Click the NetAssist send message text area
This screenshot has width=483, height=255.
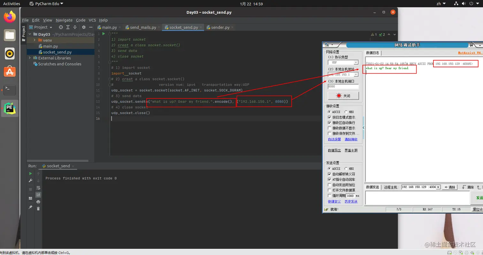click(x=417, y=198)
